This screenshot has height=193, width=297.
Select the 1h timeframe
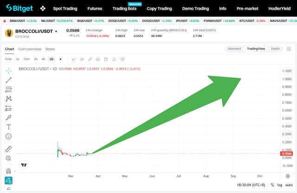click(x=36, y=59)
